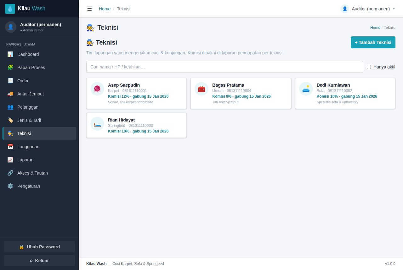Click the Pelanggan people icon
Image resolution: width=403 pixels, height=270 pixels.
click(x=10, y=107)
